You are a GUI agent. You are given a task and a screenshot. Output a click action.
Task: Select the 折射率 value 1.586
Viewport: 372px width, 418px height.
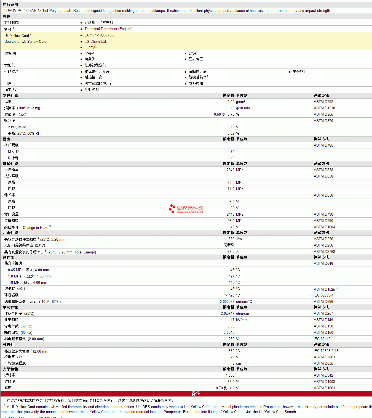tap(230, 375)
